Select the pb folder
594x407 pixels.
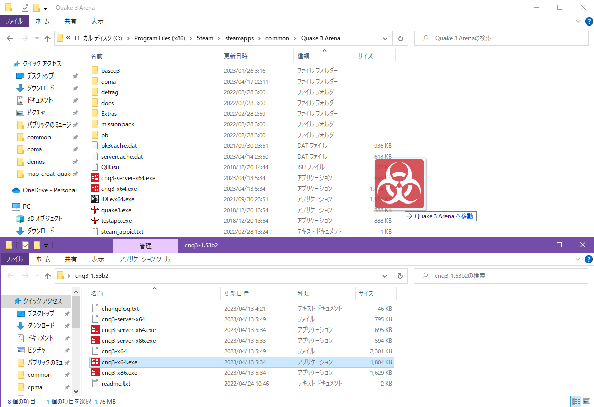pos(105,135)
